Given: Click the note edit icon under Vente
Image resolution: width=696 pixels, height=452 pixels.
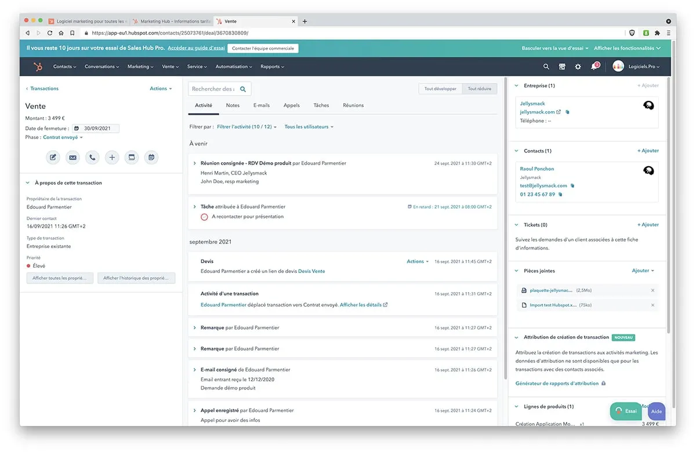Looking at the screenshot, I should click(x=53, y=157).
